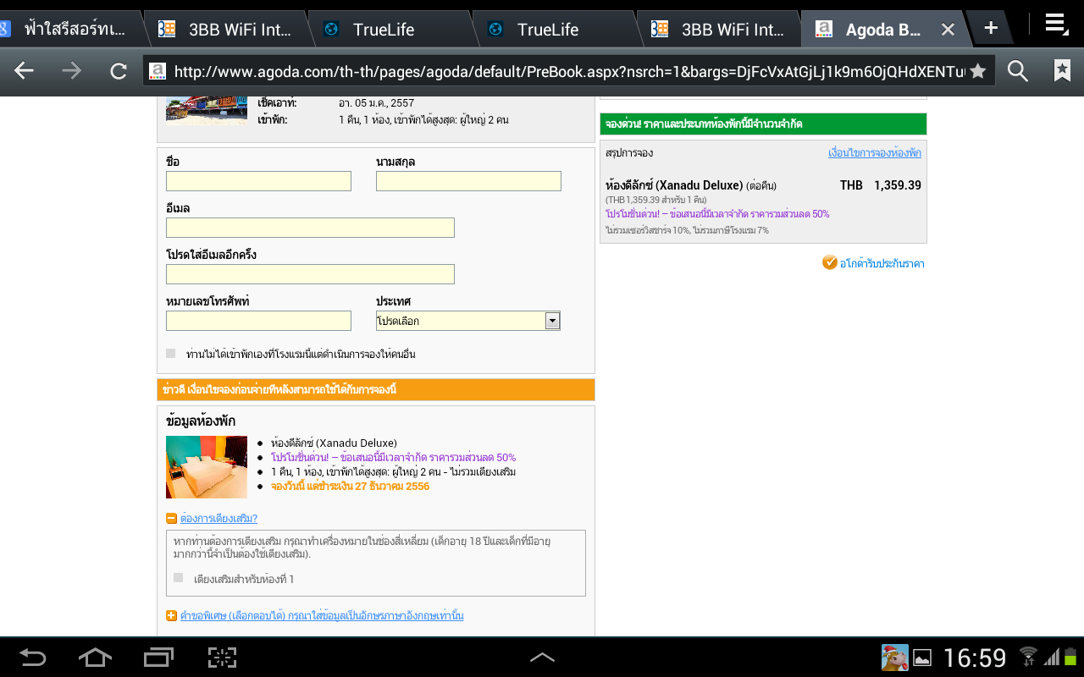Switch to the first Thai-titled tab

point(71,30)
